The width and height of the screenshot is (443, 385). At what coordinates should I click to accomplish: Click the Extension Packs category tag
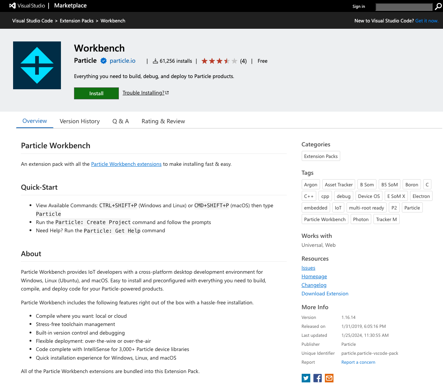tap(321, 156)
